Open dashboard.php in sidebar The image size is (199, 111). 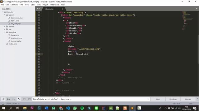(16, 18)
